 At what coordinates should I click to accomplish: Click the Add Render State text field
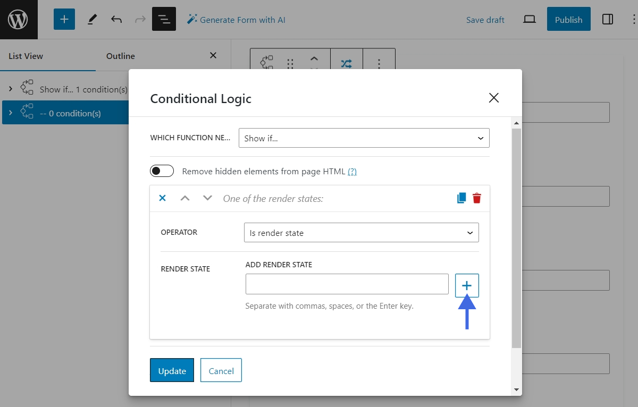coord(347,284)
